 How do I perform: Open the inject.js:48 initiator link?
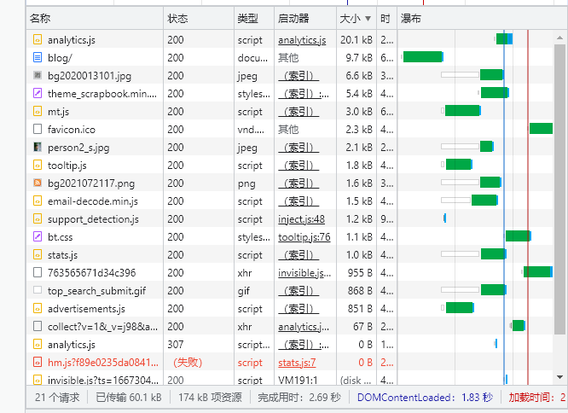pyautogui.click(x=301, y=219)
